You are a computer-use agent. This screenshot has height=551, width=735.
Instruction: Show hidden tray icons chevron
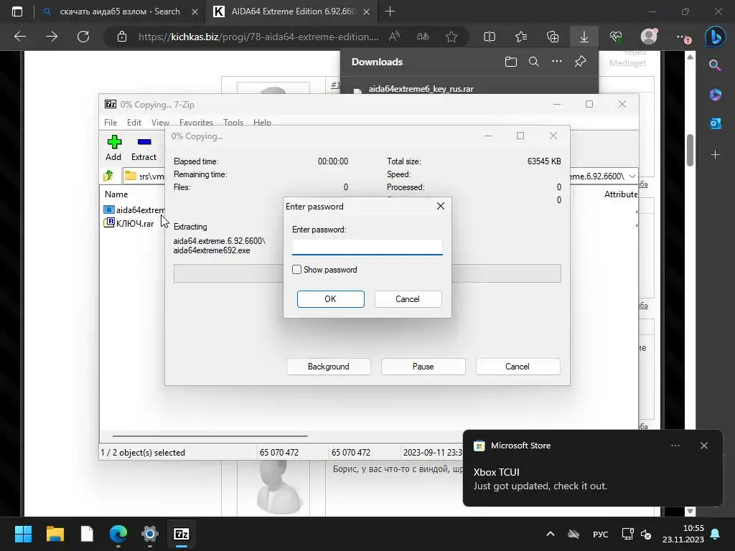point(551,534)
